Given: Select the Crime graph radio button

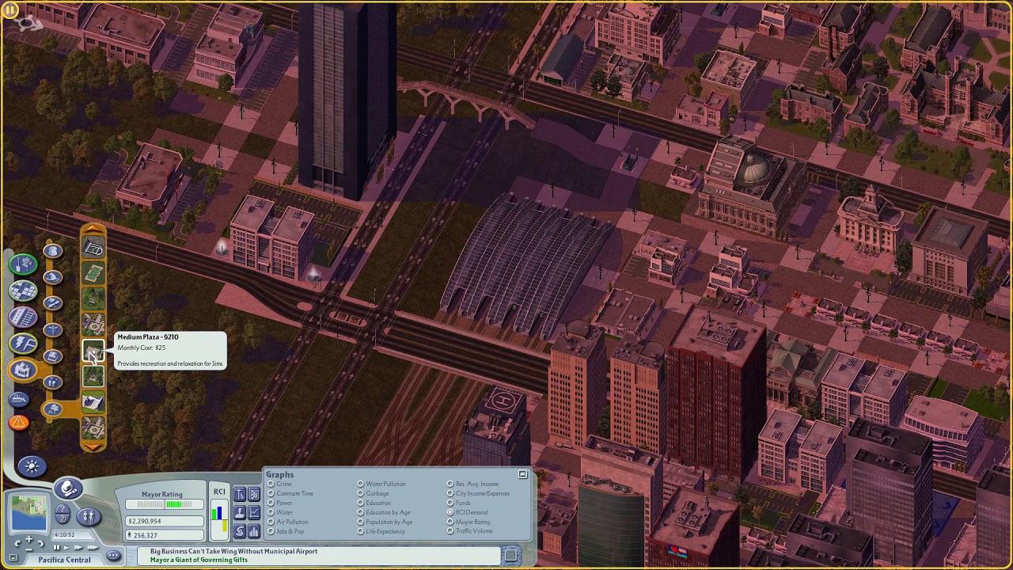Looking at the screenshot, I should [x=271, y=484].
